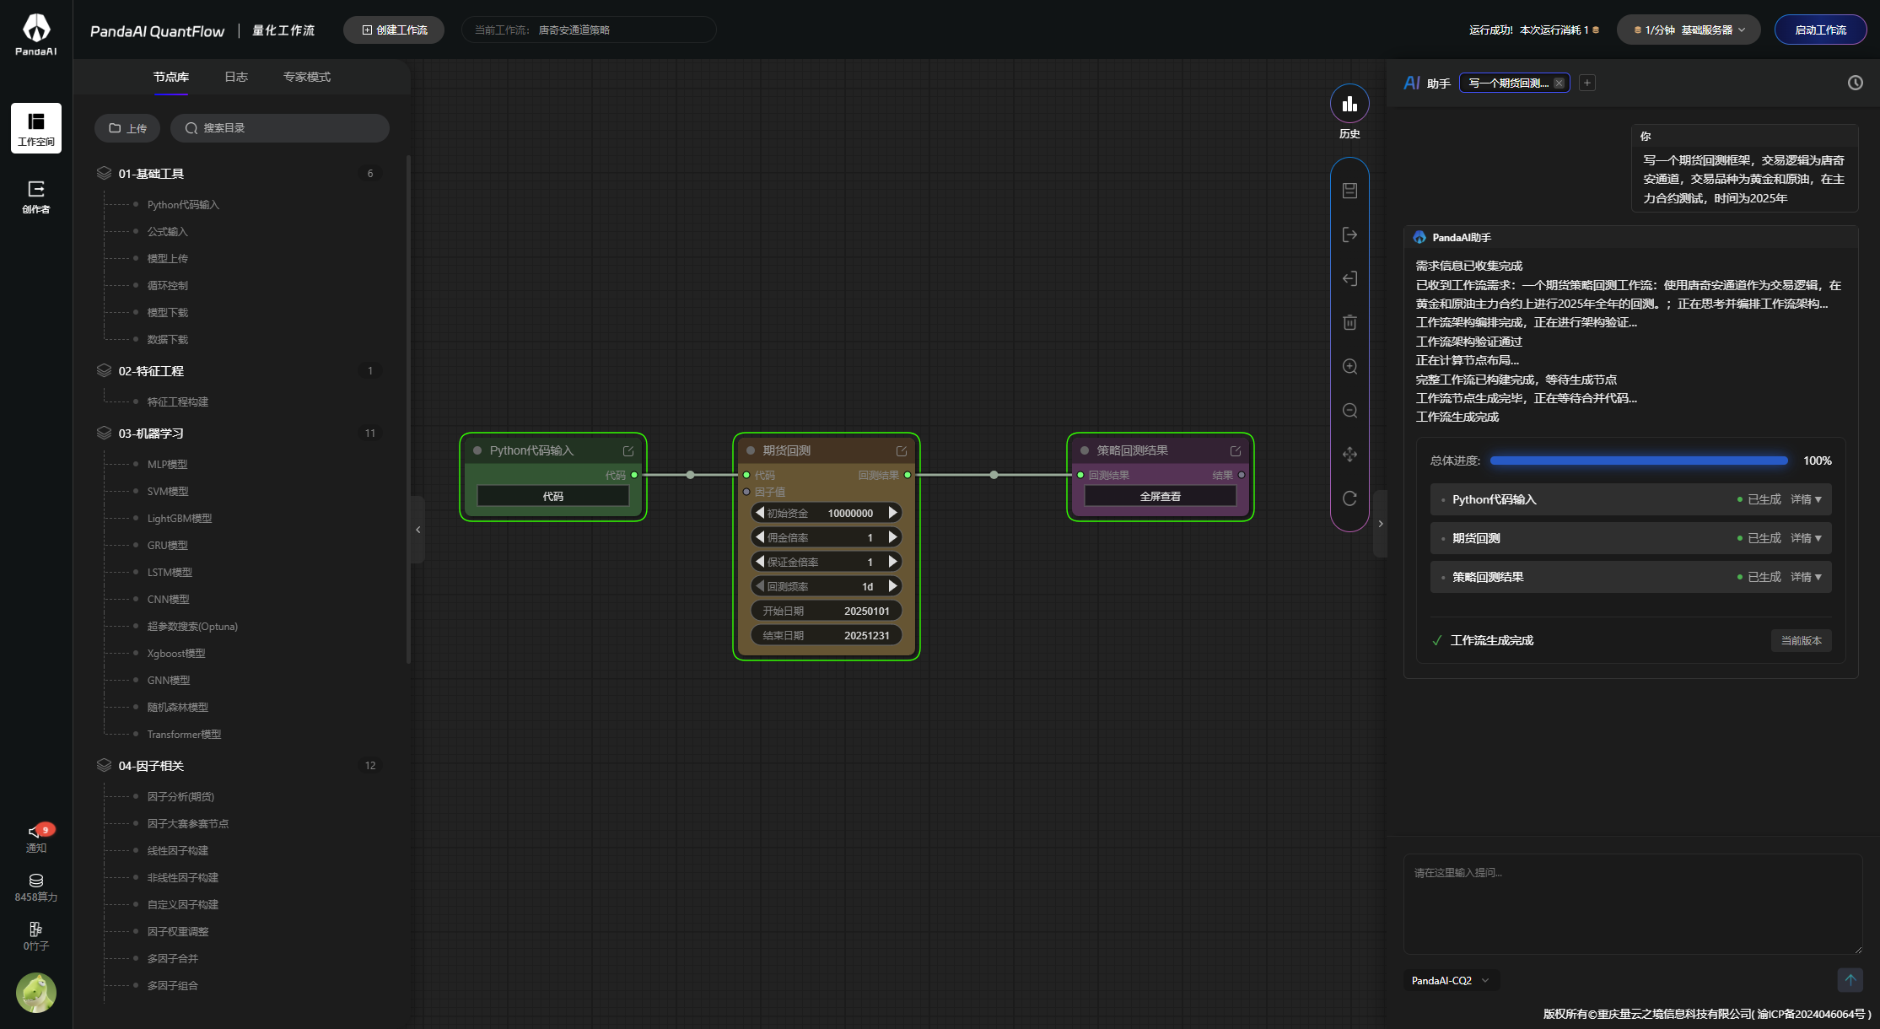The height and width of the screenshot is (1029, 1880).
Task: Click the 开始日期 field on 期货回测 node
Action: (827, 611)
